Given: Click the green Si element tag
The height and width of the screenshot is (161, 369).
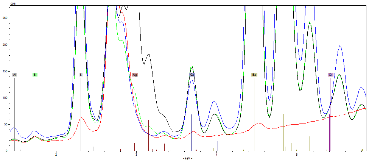Looking at the screenshot, I should click(x=35, y=75).
